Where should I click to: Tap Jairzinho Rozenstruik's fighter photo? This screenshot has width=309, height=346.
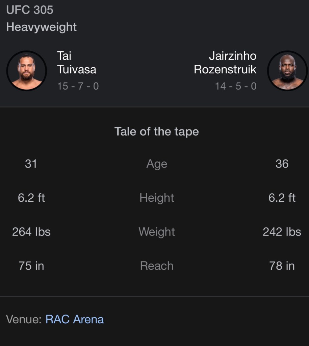pyautogui.click(x=287, y=71)
